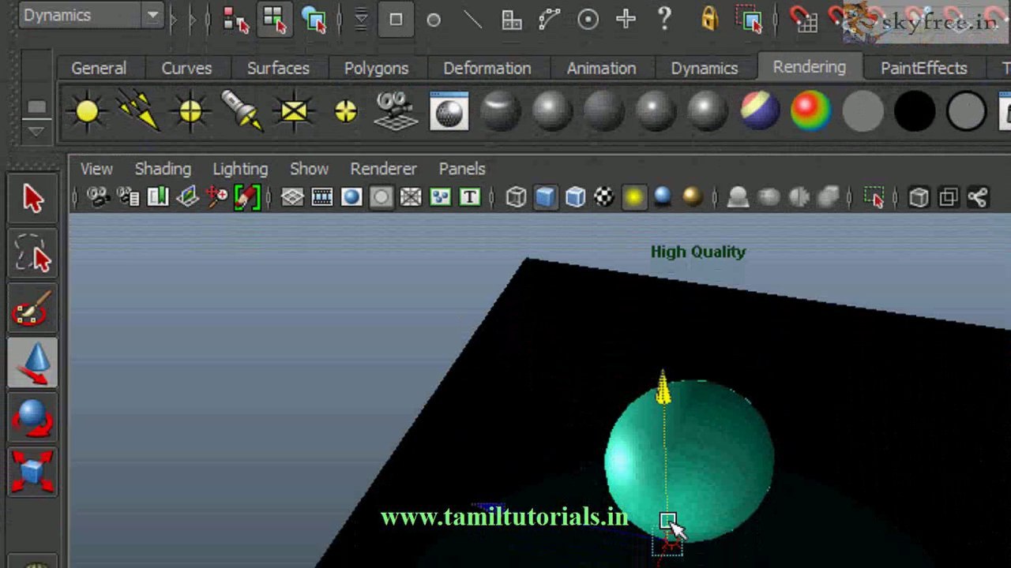This screenshot has height=568, width=1011.
Task: Apply the blue-yellow layered shader ball
Action: tap(760, 111)
